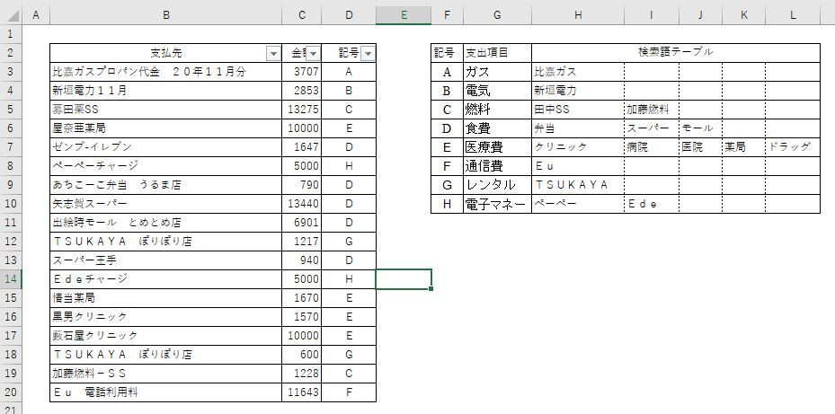Select the cell containing 新垣電力１１月
Image resolution: width=835 pixels, height=414 pixels.
166,91
